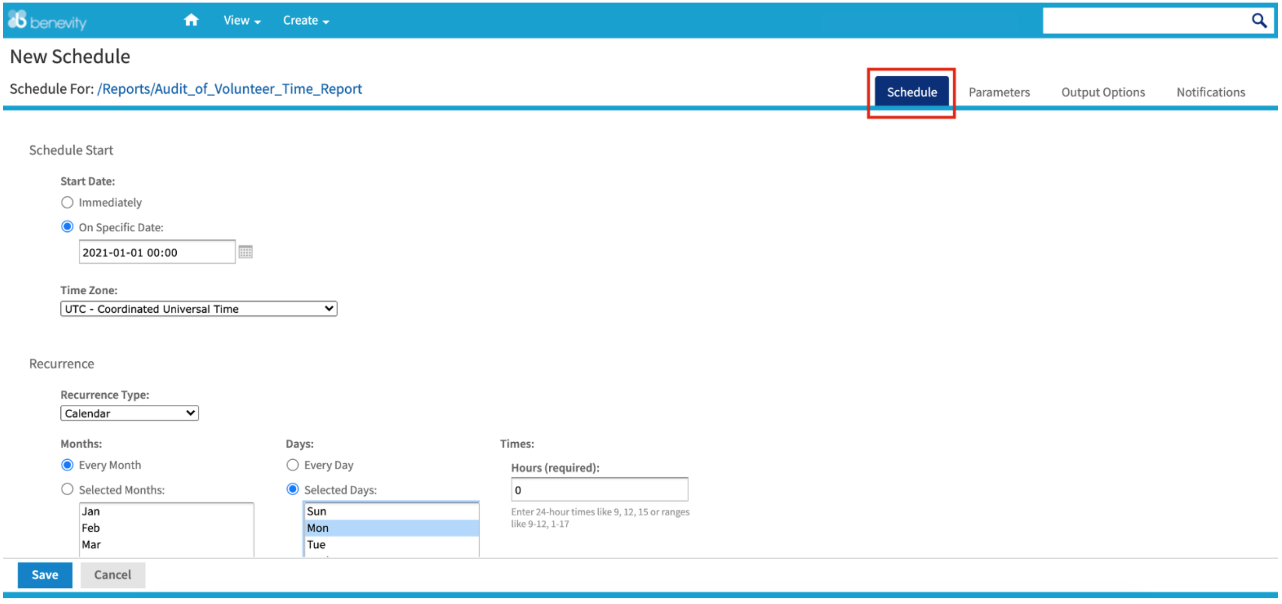This screenshot has height=604, width=1282.
Task: Go to the Output Options tab
Action: (1103, 92)
